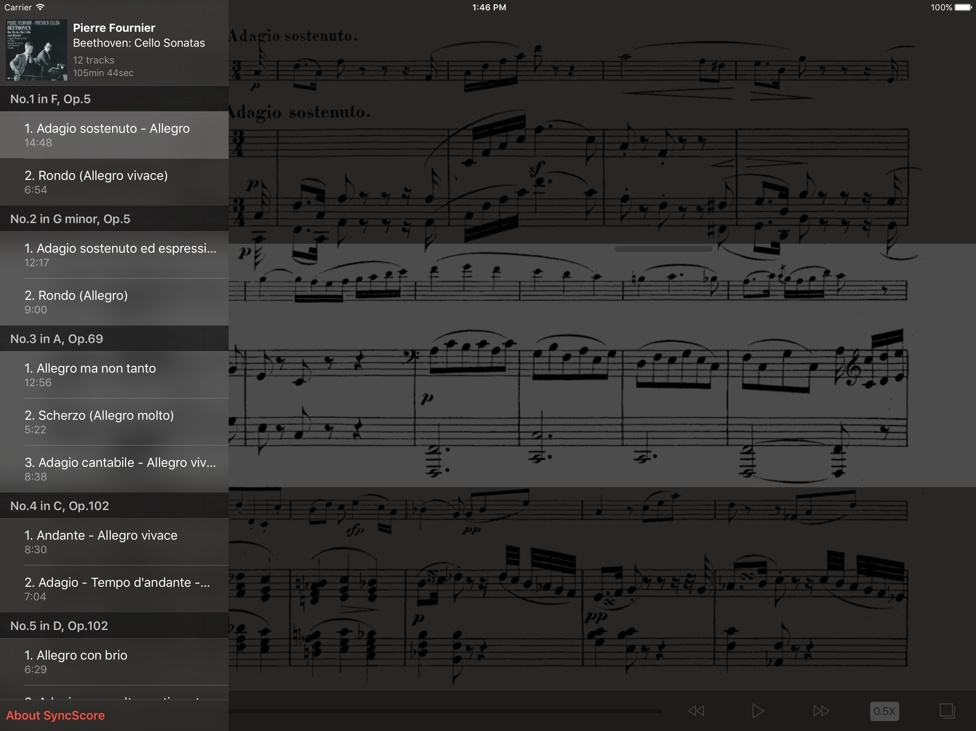This screenshot has width=976, height=731.
Task: Click the playback progress bar
Action: coord(445,711)
